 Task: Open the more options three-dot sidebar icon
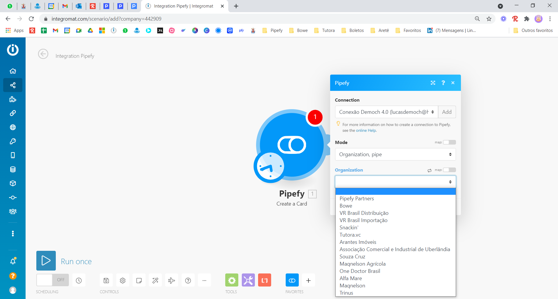coord(13,234)
